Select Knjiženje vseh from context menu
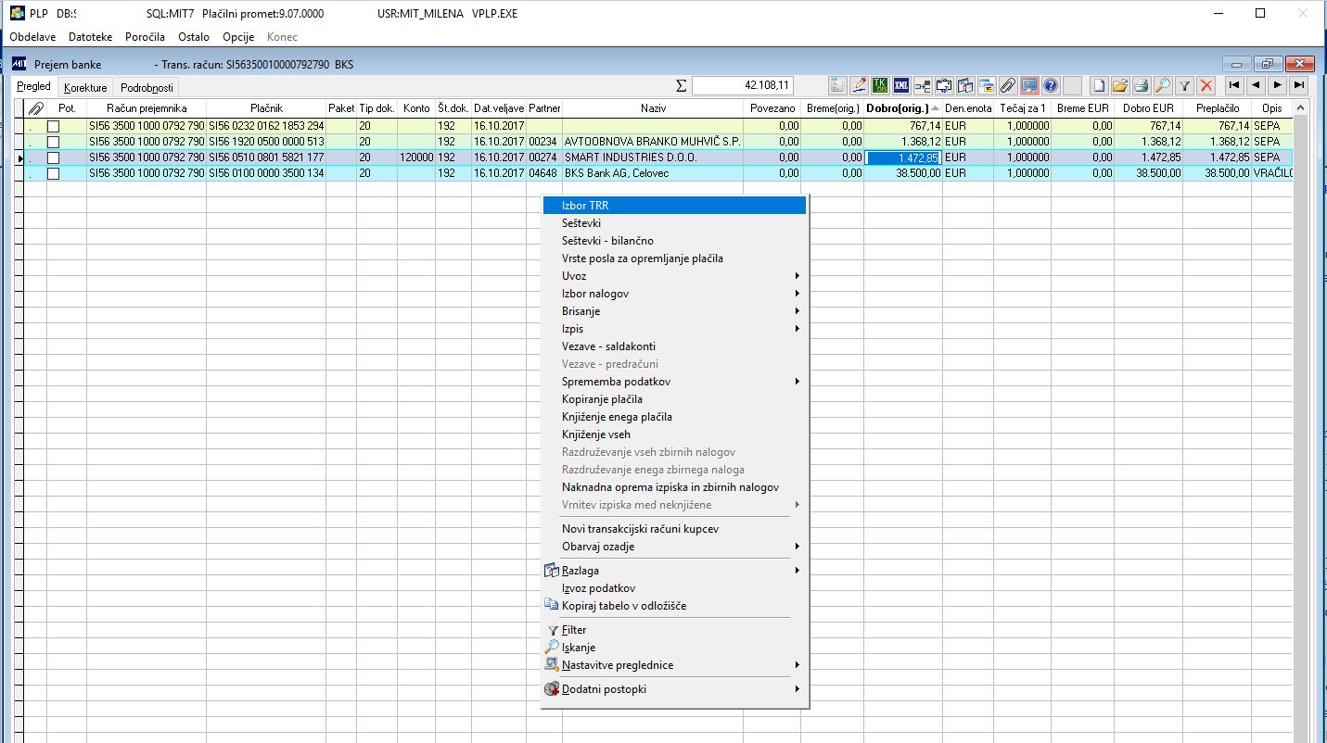The height and width of the screenshot is (743, 1327). point(675,434)
